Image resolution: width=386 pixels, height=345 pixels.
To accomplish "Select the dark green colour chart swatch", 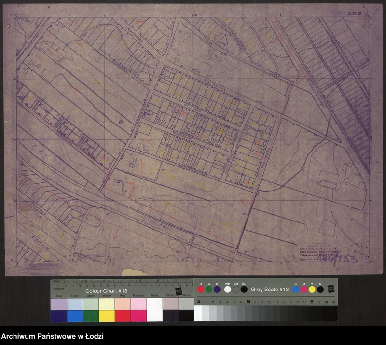I will point(91,316).
